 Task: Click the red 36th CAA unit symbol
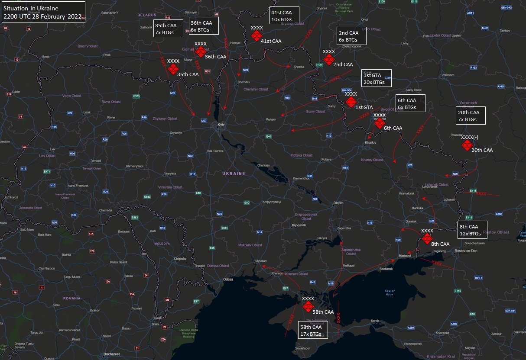point(200,52)
